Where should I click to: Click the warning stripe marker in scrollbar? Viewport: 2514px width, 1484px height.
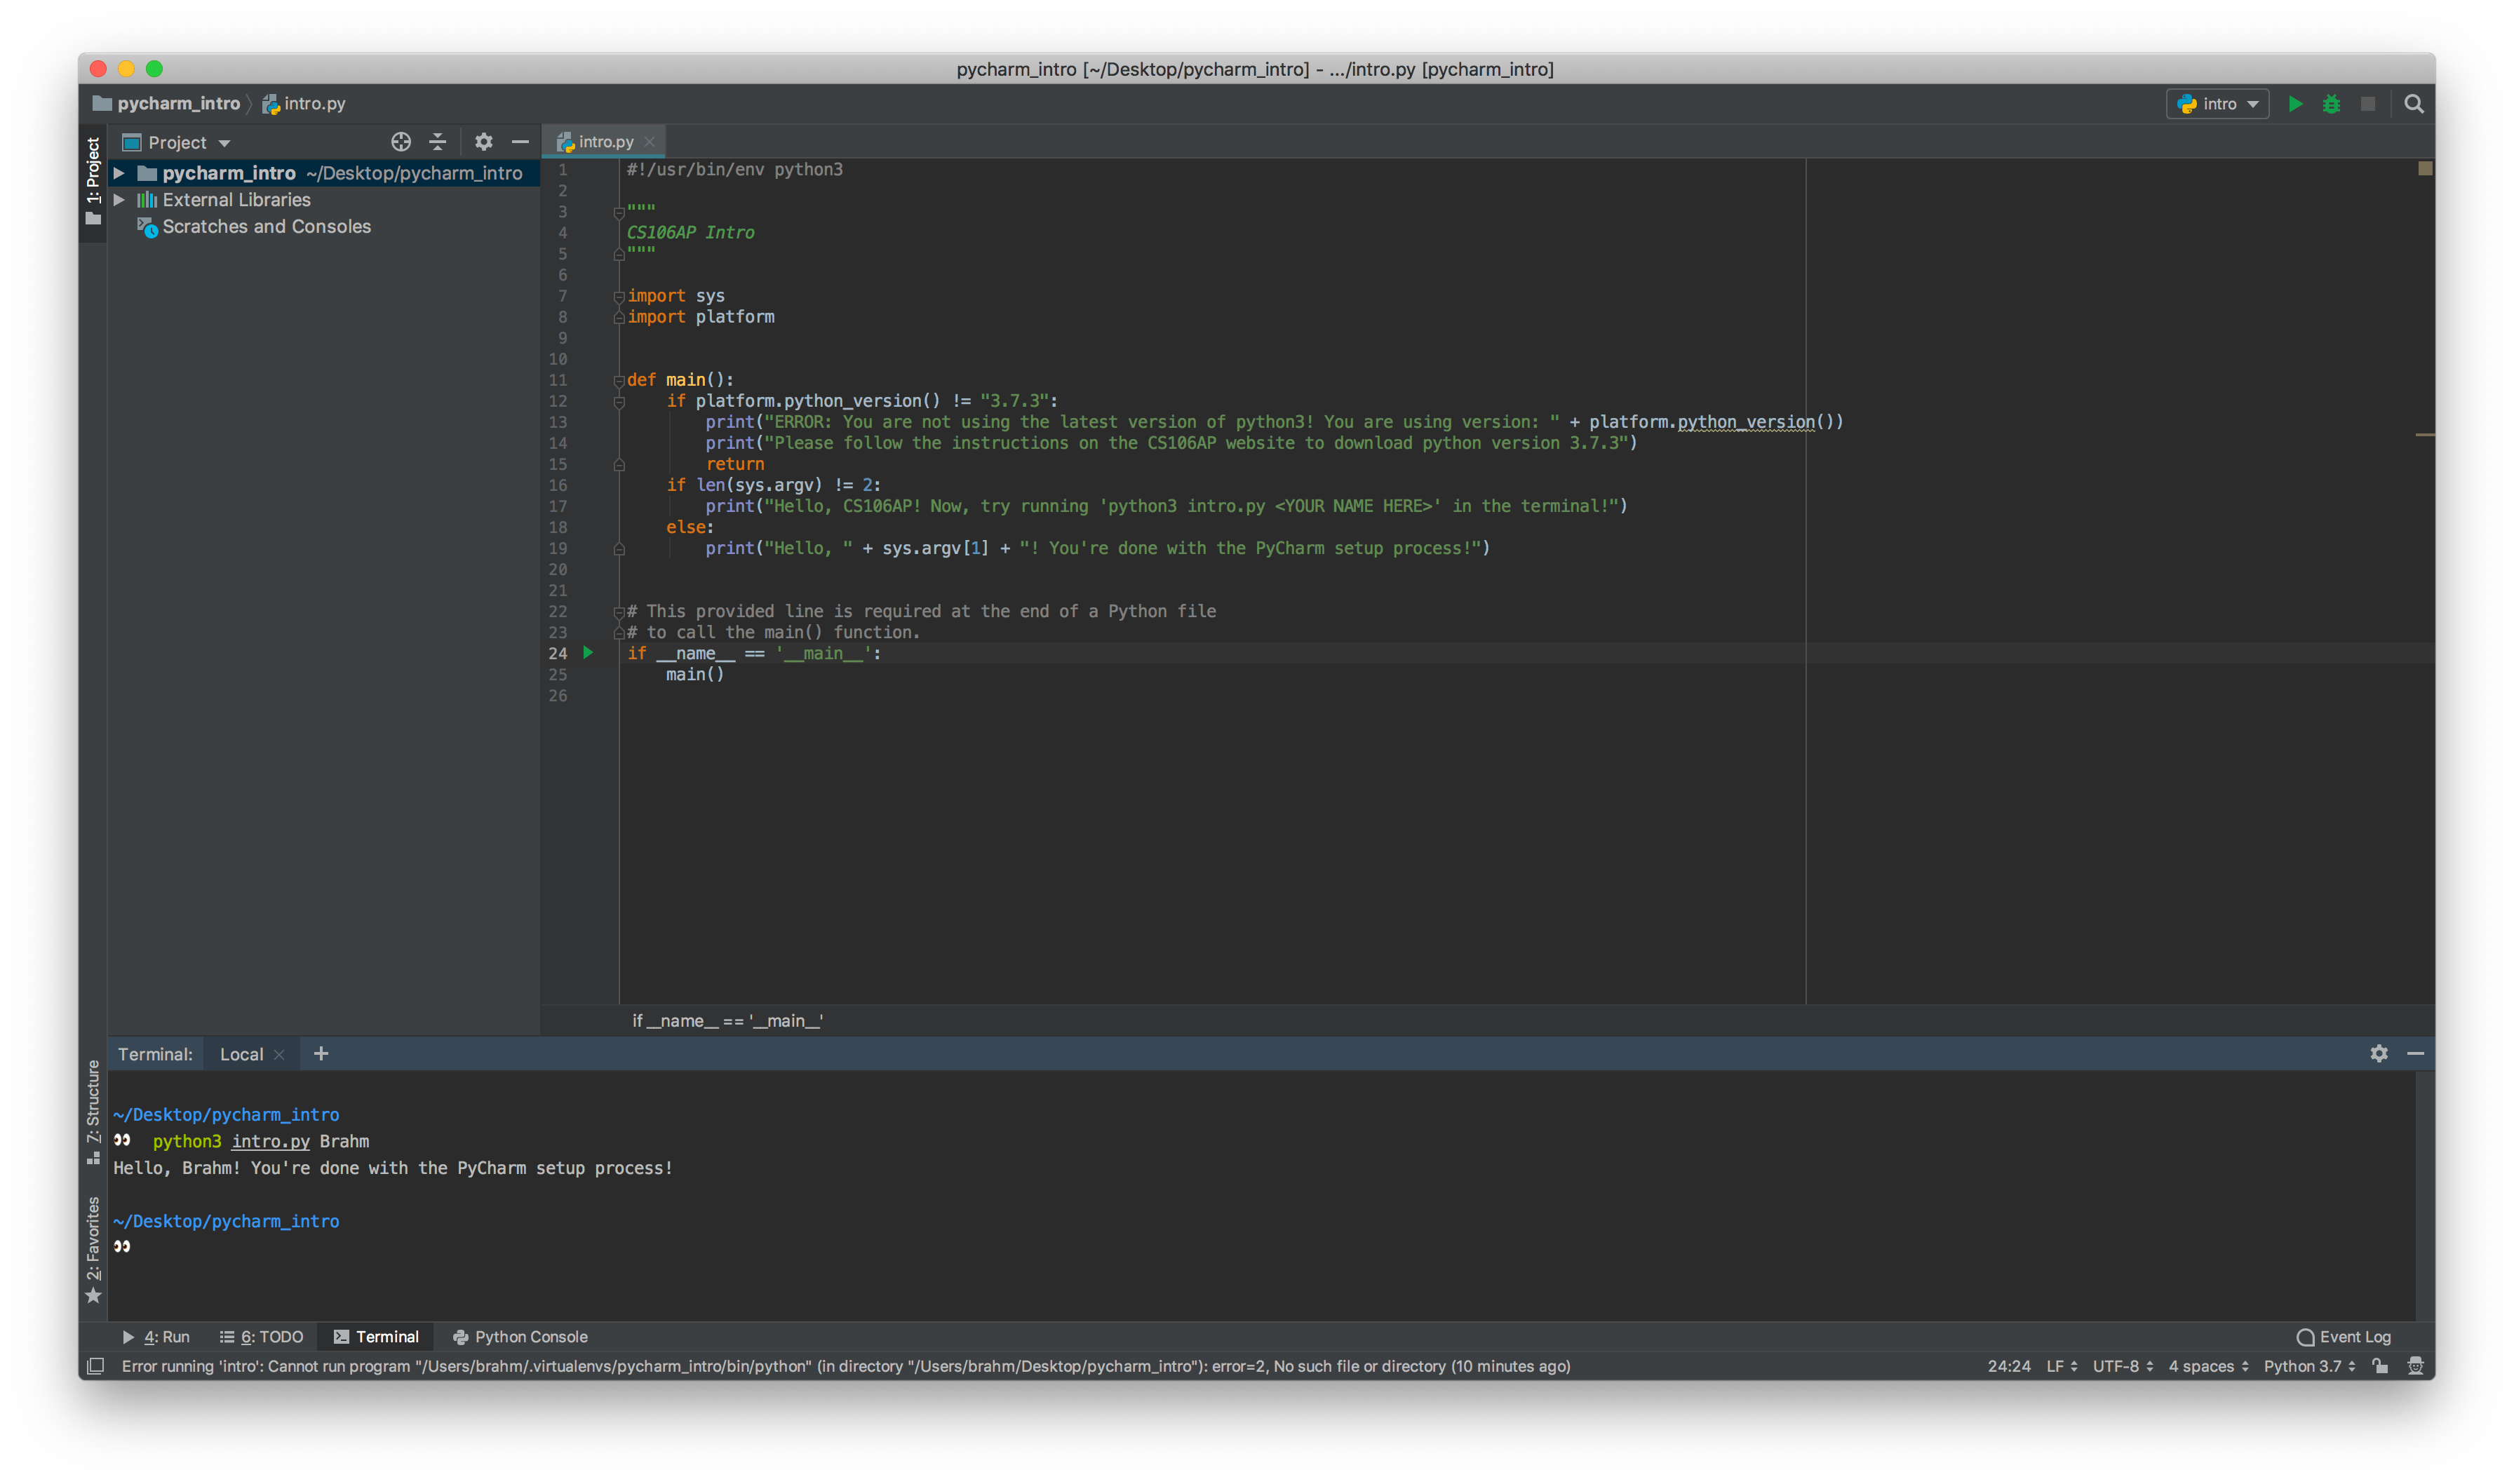(x=2425, y=435)
